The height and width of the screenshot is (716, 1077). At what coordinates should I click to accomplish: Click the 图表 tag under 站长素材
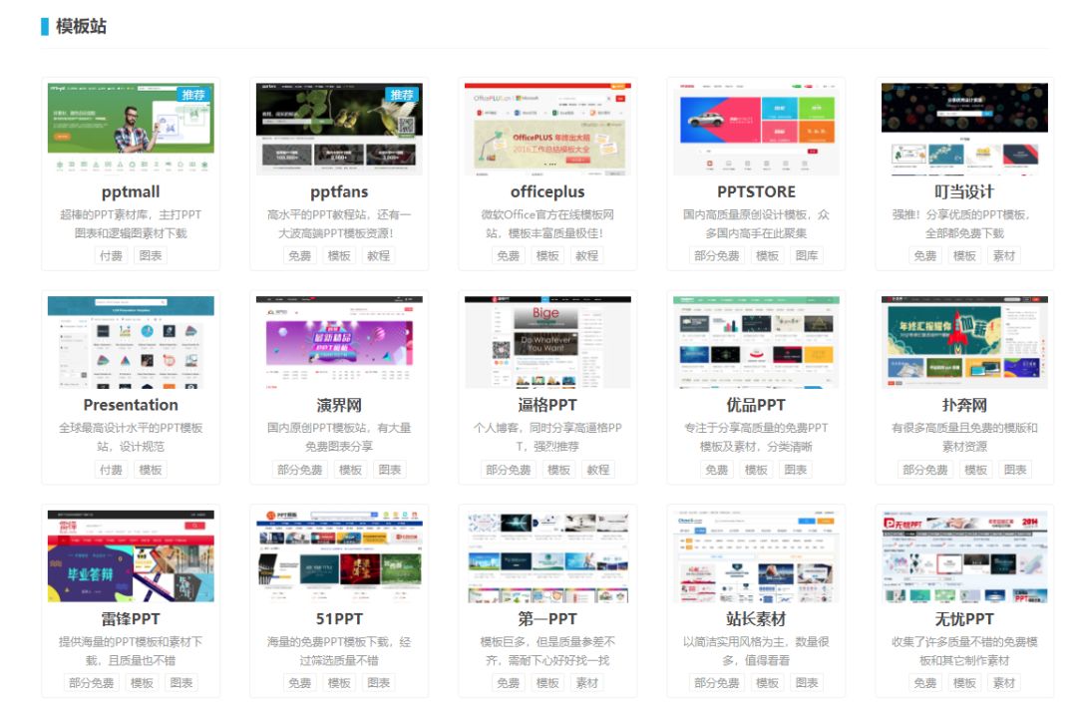click(808, 683)
